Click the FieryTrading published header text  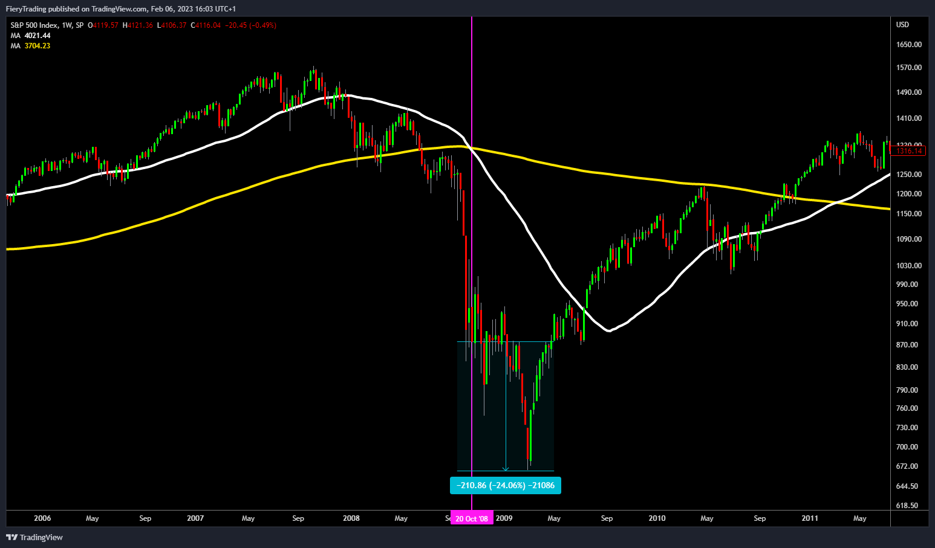(x=121, y=9)
